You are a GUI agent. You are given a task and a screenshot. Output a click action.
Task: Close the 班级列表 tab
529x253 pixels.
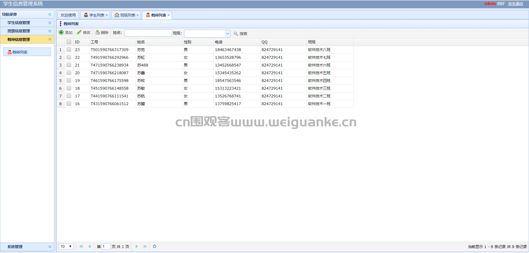137,15
